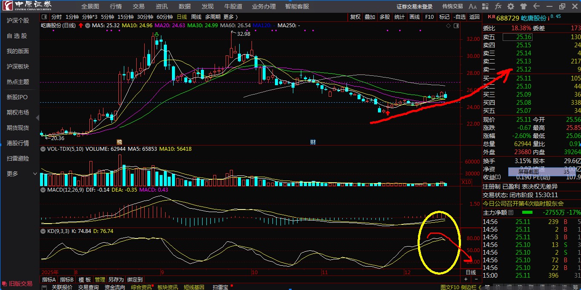Click the 复权 toolbar button
The width and height of the screenshot is (581, 290).
(355, 17)
